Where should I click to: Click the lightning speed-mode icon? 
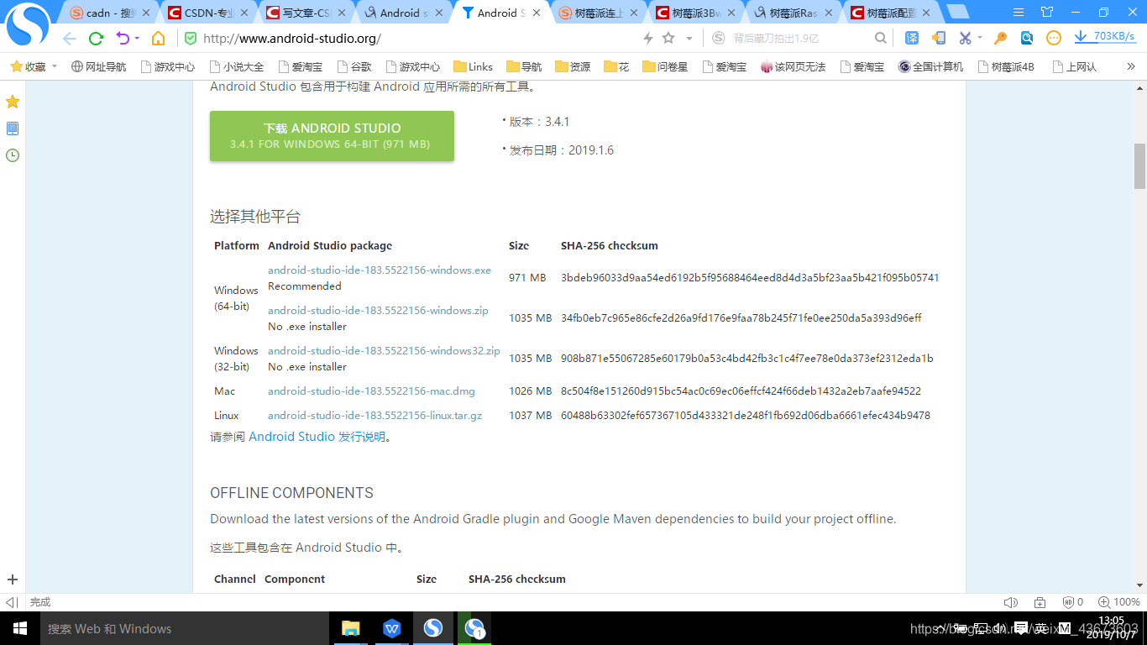pos(648,39)
